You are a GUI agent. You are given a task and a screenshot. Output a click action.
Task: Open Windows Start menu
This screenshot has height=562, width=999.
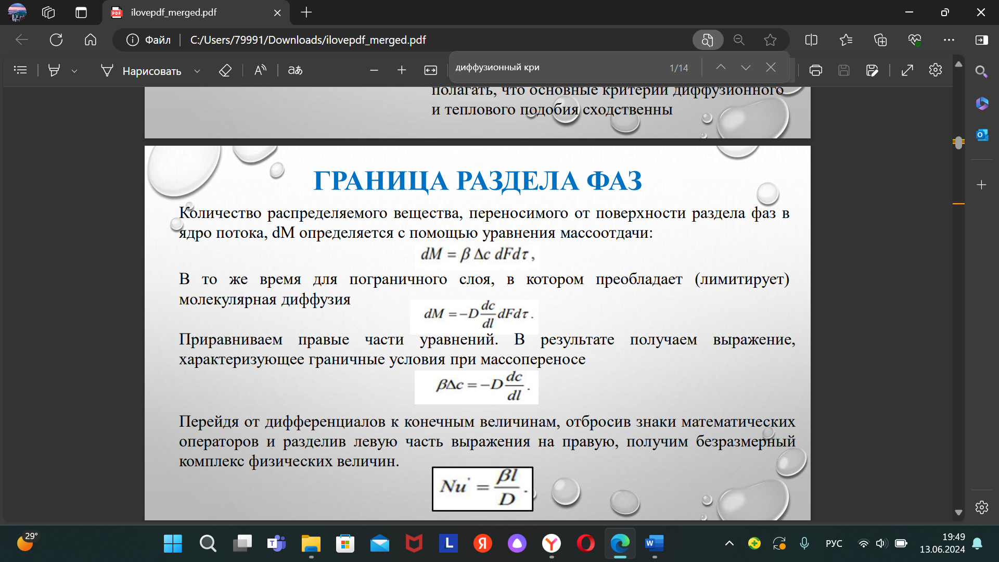[173, 544]
